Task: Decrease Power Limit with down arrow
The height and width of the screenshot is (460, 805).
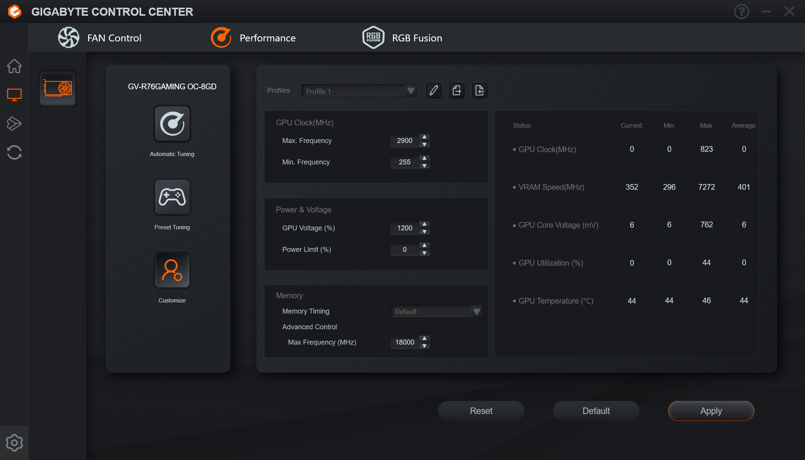Action: [424, 253]
